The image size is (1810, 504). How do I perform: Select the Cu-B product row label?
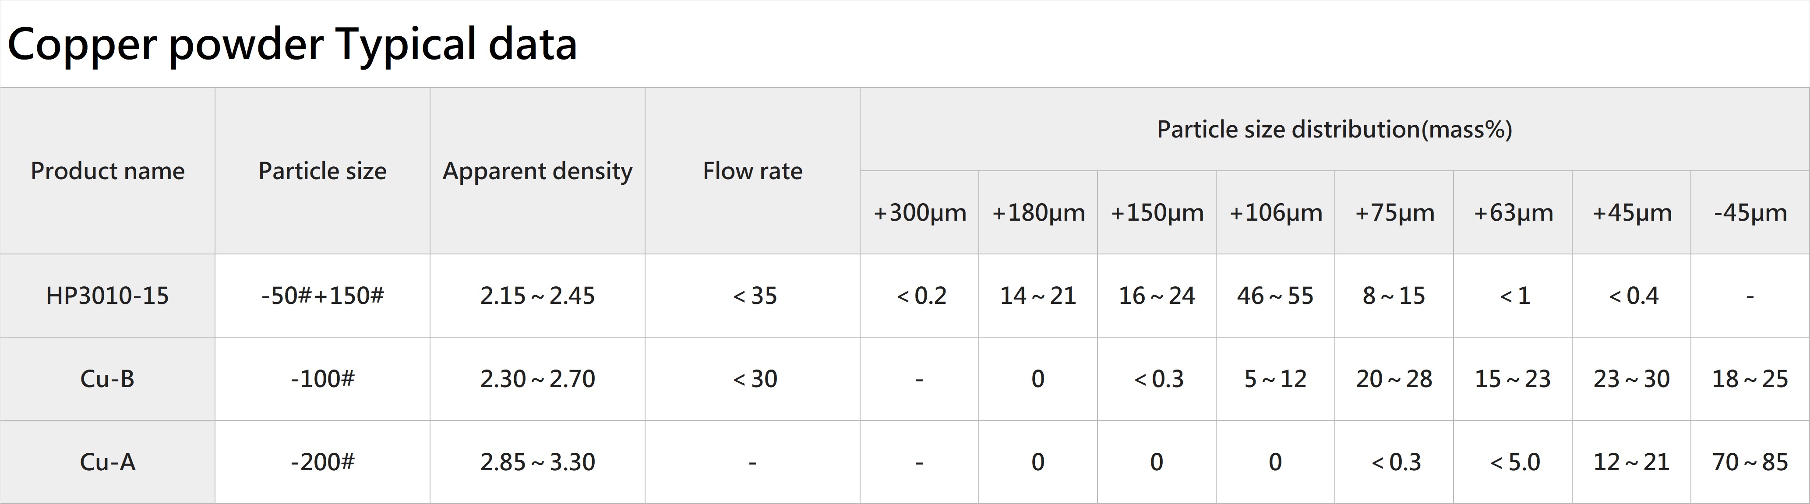click(107, 379)
